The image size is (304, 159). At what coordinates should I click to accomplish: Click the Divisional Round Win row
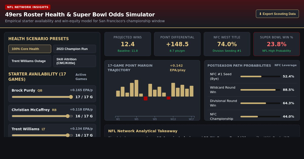click(252, 103)
